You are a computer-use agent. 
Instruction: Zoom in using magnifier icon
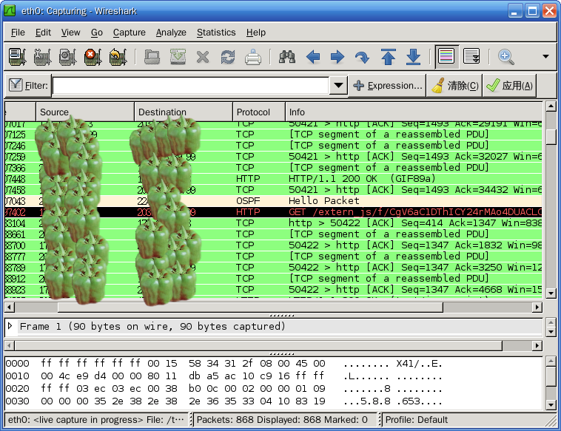point(506,56)
